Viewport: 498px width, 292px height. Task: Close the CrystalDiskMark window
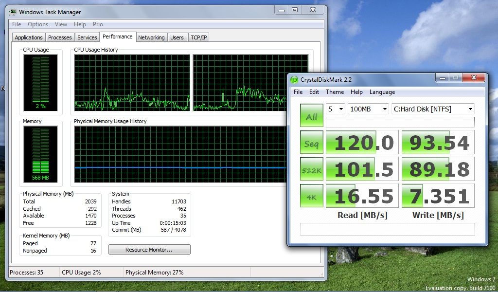click(474, 77)
